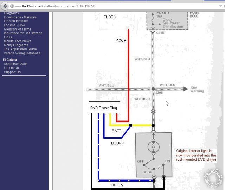Open the Diagrams sidebar link

(x=11, y=13)
